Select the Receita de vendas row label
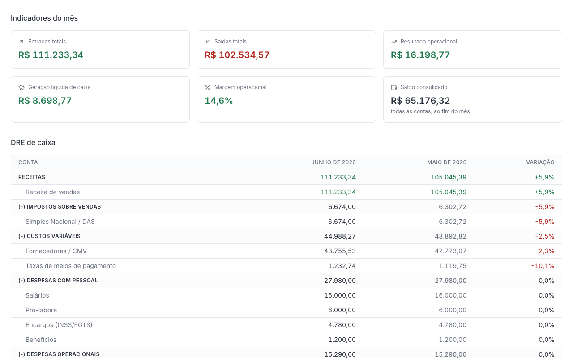573x358 pixels. click(52, 192)
